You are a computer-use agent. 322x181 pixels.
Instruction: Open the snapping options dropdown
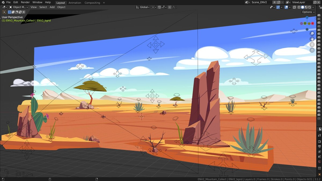164,7
